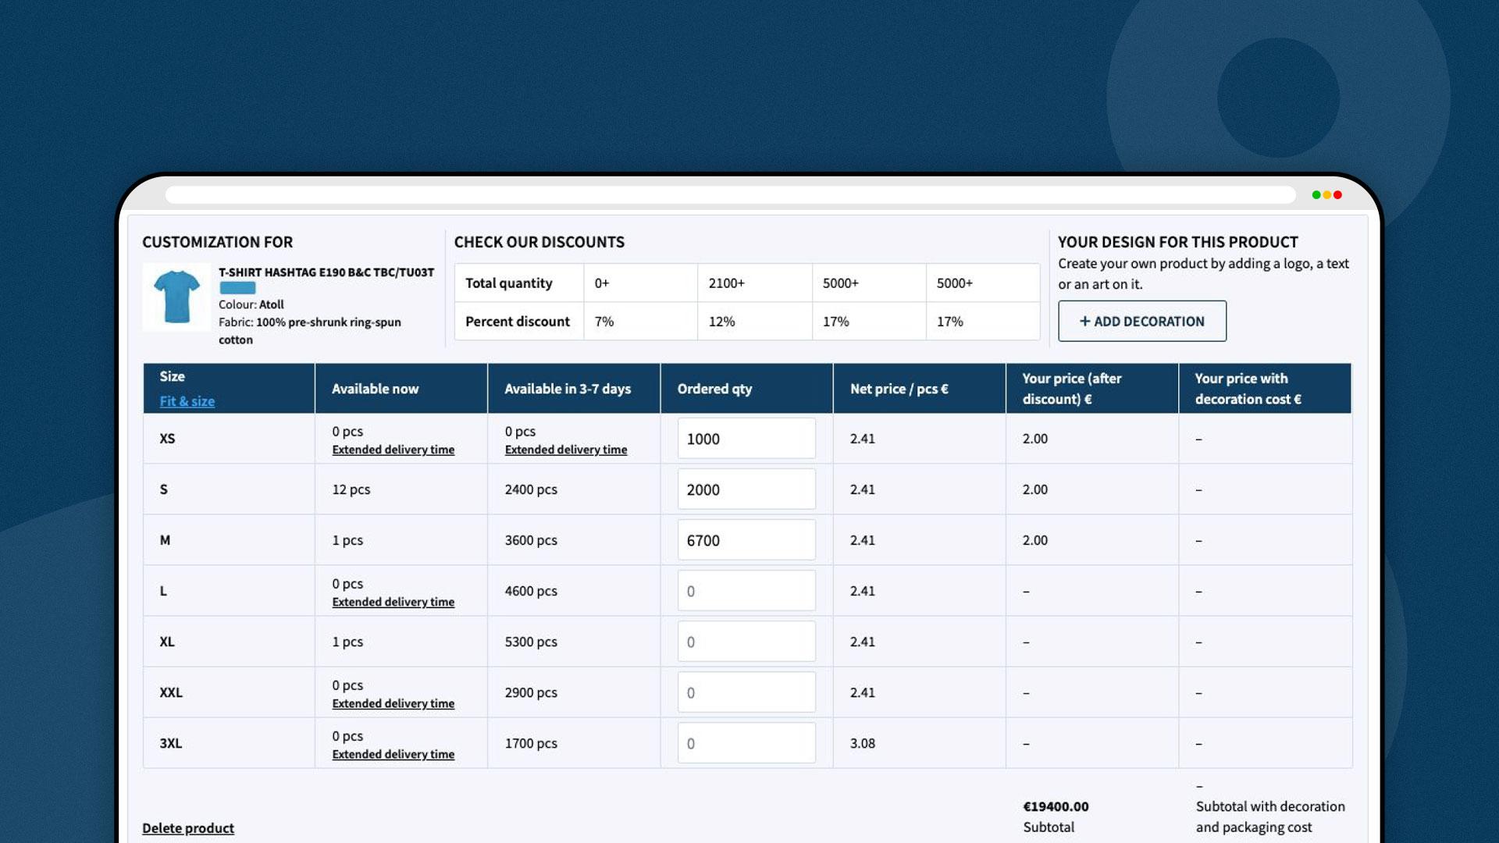Click the browser address bar
Screen dimensions: 1499x843
[x=730, y=194]
